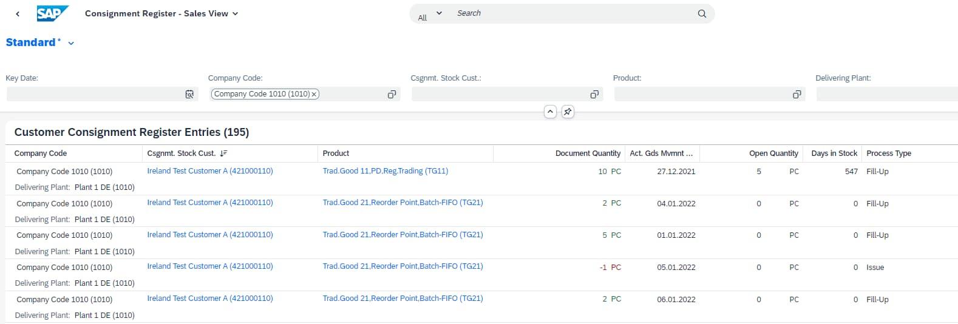Collapse the header filter bar
The width and height of the screenshot is (958, 324).
(x=550, y=112)
